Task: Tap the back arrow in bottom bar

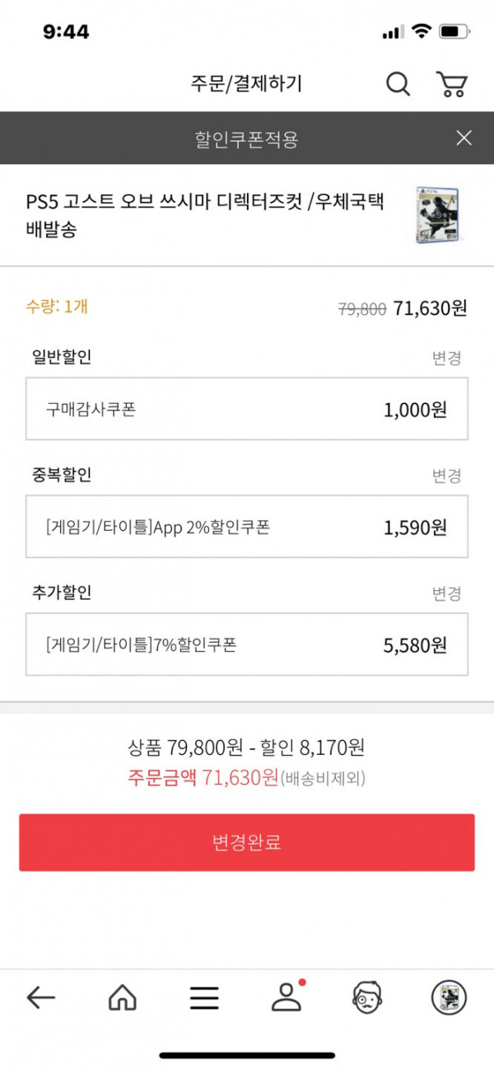Action: point(40,998)
